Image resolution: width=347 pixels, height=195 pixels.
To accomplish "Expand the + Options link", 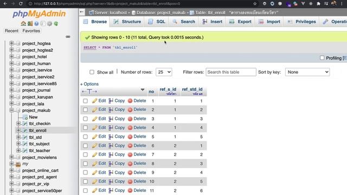I will coord(89,84).
